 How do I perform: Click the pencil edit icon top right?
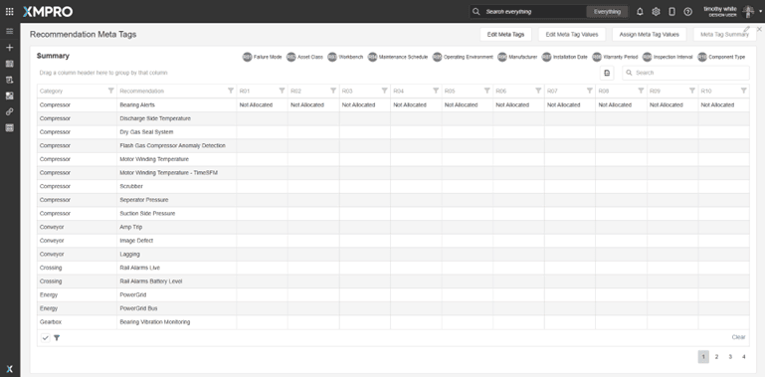click(746, 29)
